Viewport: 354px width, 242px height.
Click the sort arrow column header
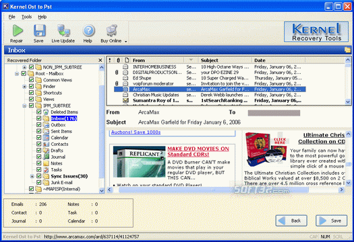click(x=191, y=60)
